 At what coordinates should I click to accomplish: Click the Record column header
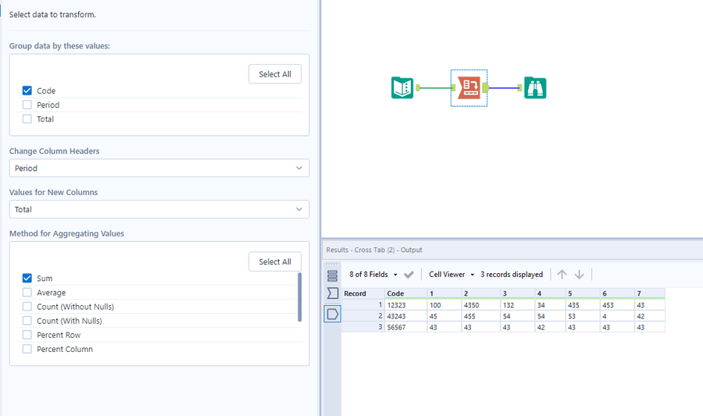coord(363,293)
